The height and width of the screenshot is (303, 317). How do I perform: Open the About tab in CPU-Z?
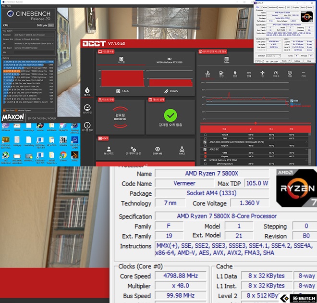[310, 7]
